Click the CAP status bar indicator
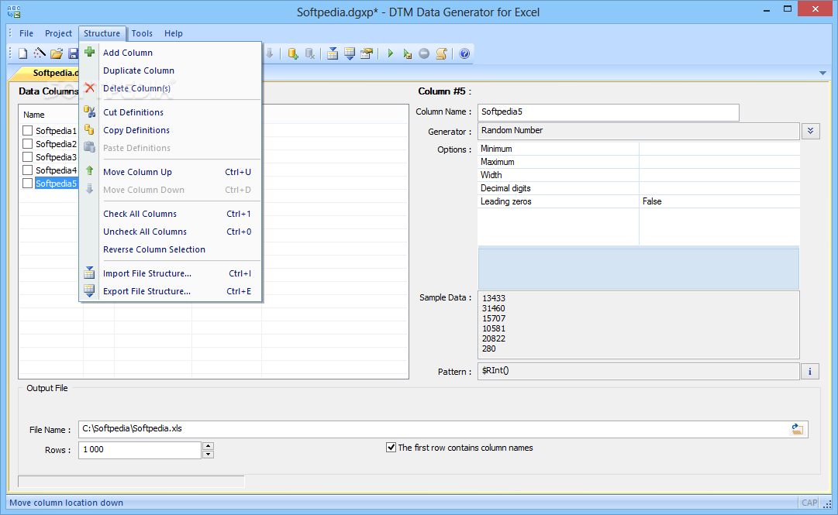The height and width of the screenshot is (515, 838). [x=809, y=503]
